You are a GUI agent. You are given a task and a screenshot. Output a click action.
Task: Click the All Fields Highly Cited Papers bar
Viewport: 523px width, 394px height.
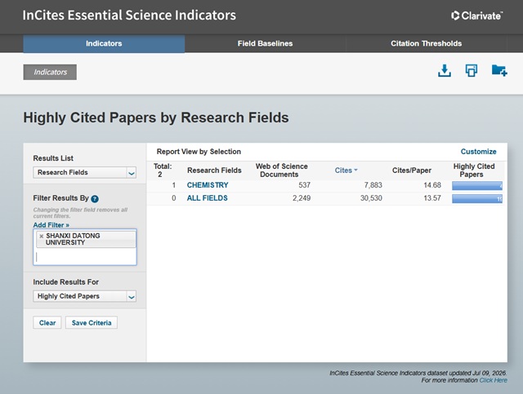pos(477,199)
